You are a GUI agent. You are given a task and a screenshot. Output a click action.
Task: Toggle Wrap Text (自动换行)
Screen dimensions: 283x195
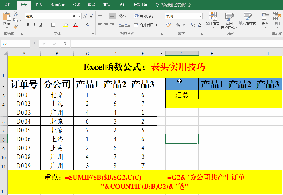144,16
